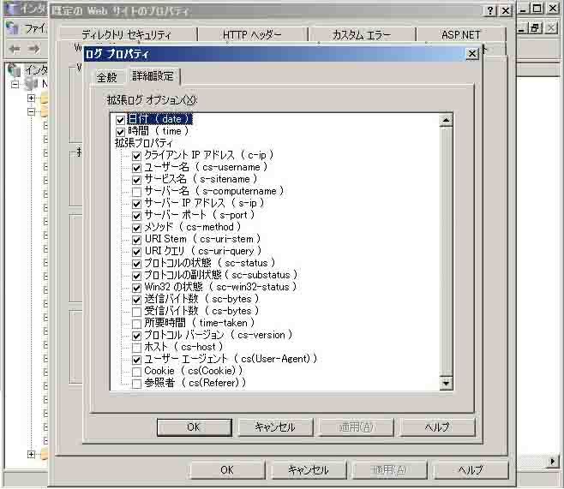Click the Back arrow in IIS manager toolbar
Viewport: 564px width, 489px height.
[15, 49]
